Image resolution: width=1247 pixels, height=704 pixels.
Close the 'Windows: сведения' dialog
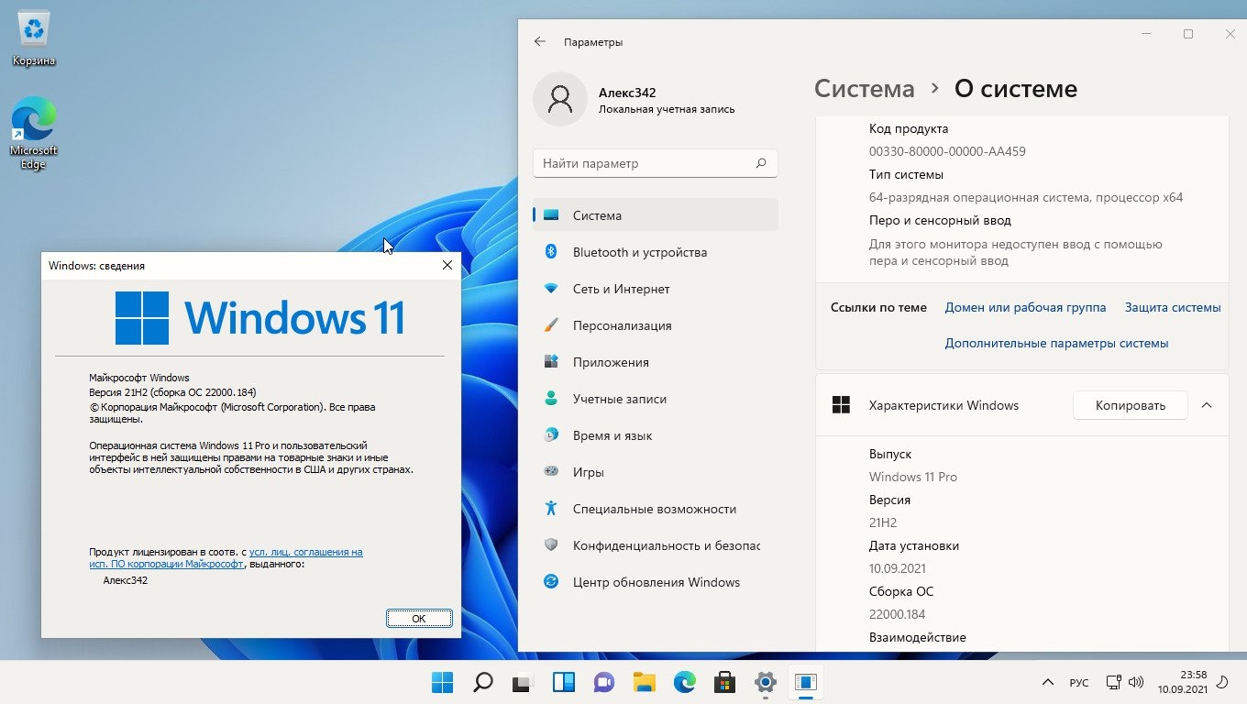point(447,266)
